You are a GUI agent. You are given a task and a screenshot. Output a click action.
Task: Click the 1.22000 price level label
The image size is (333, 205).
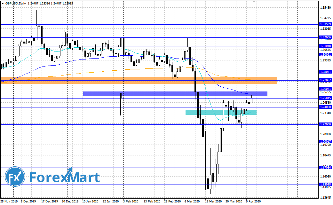[325, 124]
